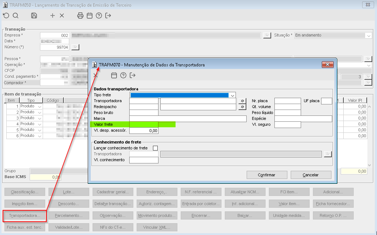Click the X delete icon in the main toolbar
The image size is (377, 235).
point(62,15)
